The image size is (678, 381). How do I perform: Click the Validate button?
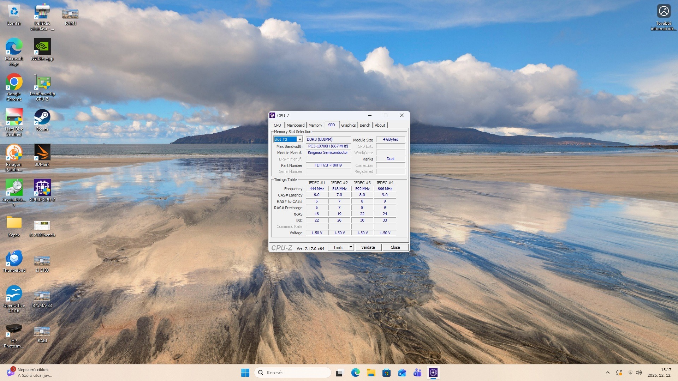pyautogui.click(x=368, y=247)
